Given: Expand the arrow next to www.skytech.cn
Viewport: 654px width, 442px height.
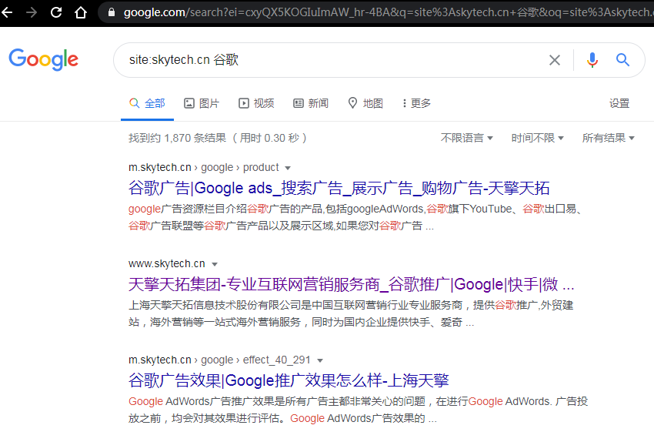Looking at the screenshot, I should coord(215,264).
